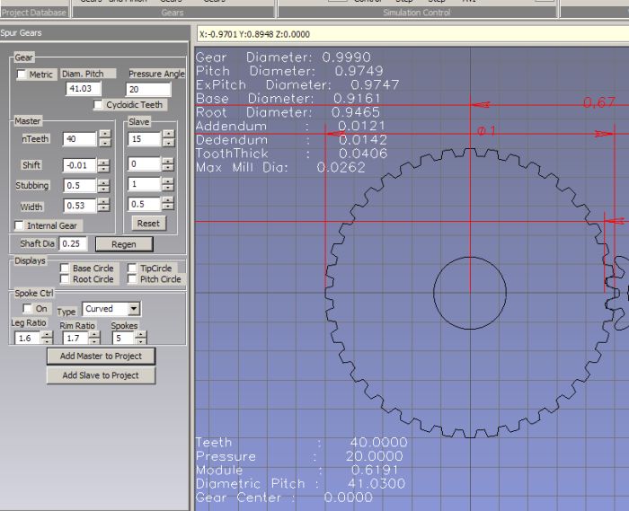This screenshot has width=629, height=511.
Task: Decrease Master nTeeth with the down arrow
Action: point(105,143)
